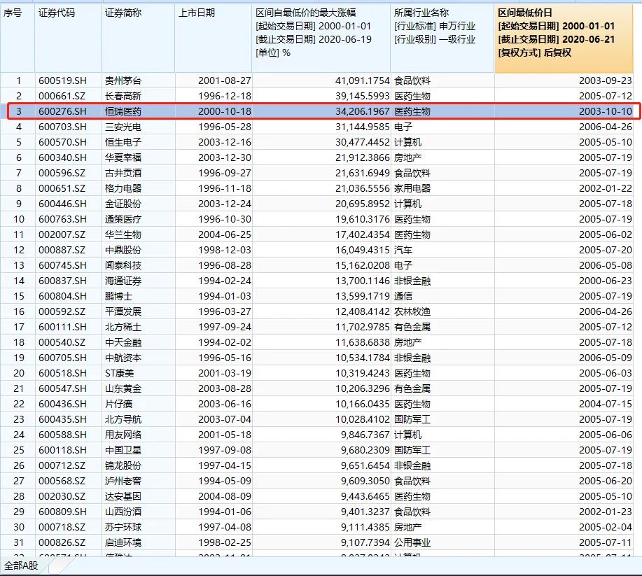Select the 格力电器 name cell

click(x=123, y=188)
